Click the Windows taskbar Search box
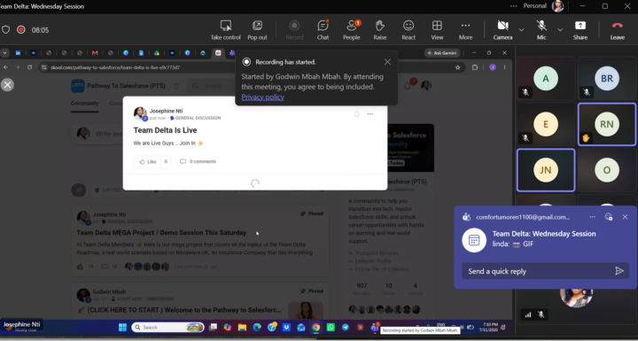638x341 pixels. (167, 327)
